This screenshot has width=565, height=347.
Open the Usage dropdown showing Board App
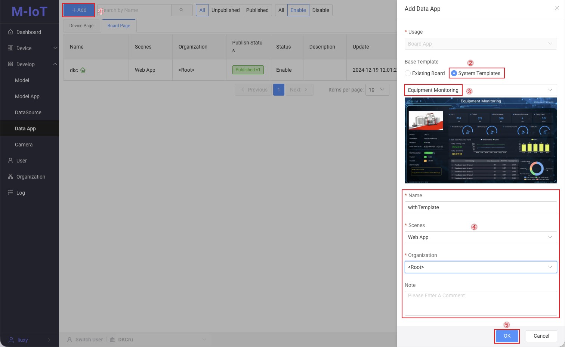click(x=481, y=44)
